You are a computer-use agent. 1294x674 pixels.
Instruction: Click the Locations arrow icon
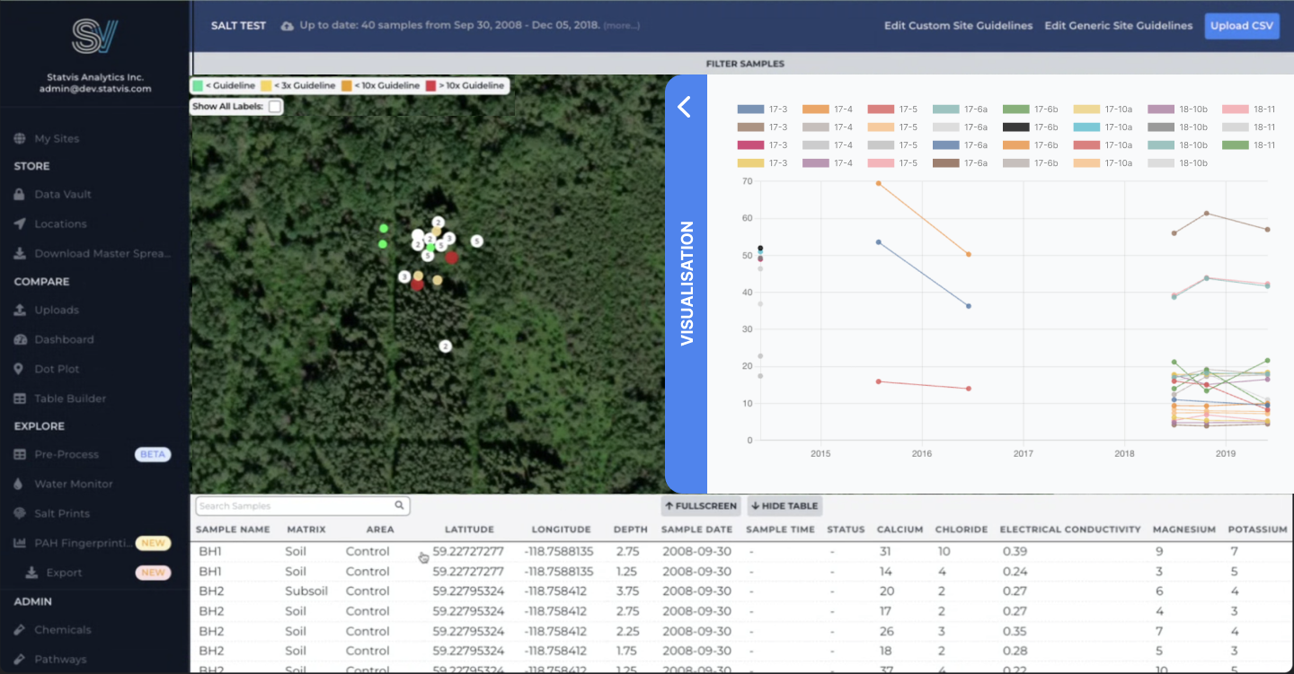[x=20, y=224]
